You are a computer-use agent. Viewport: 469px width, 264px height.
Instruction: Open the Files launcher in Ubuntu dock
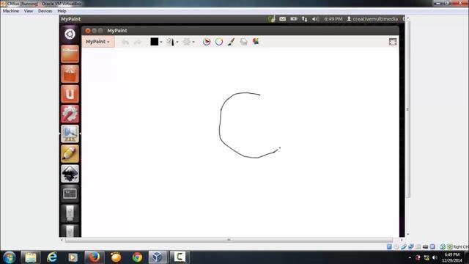(x=70, y=54)
